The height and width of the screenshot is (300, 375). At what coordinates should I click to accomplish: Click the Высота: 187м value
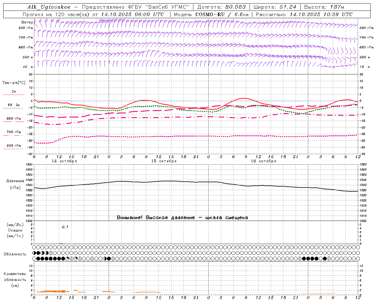coord(324,7)
